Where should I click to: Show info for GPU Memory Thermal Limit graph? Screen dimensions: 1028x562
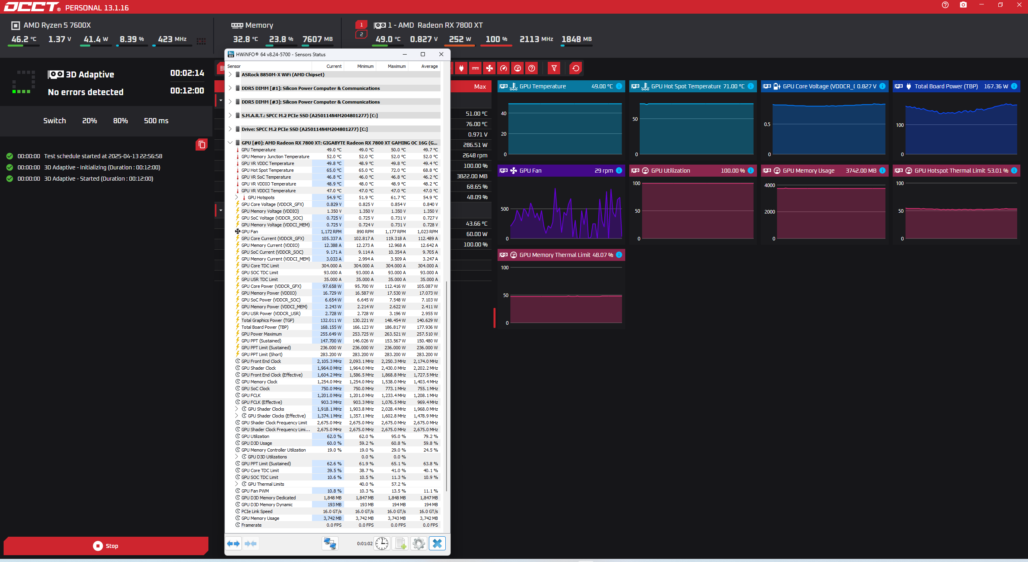(619, 255)
